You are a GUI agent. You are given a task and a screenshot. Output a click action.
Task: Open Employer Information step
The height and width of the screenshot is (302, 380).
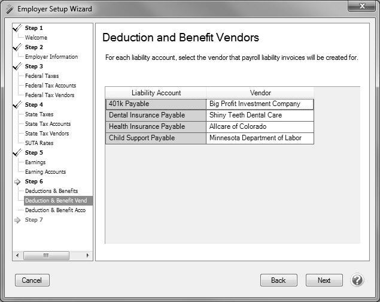point(51,57)
